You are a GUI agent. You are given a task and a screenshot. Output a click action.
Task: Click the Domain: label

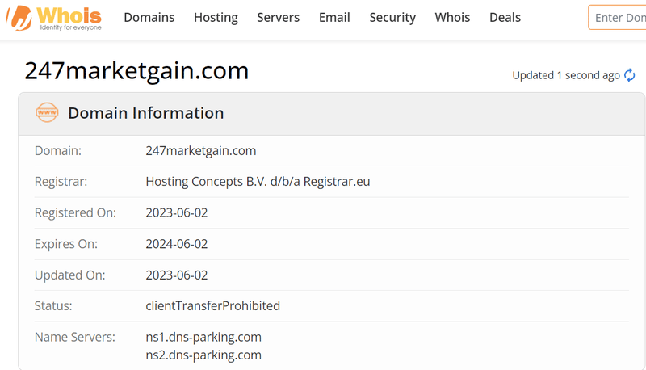click(58, 151)
